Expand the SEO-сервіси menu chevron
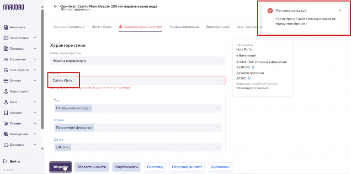351x174 pixels. [x=35, y=70]
